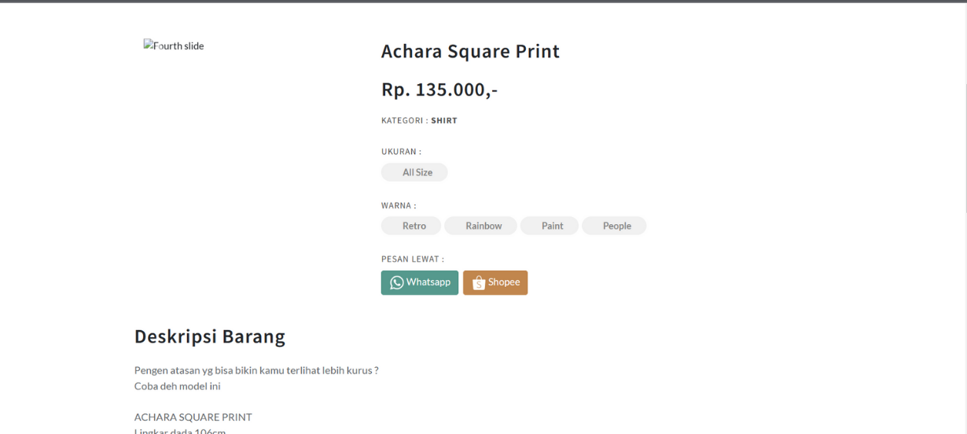Screen dimensions: 967x434
Task: Click the PESAN LEWAT label
Action: (x=413, y=259)
